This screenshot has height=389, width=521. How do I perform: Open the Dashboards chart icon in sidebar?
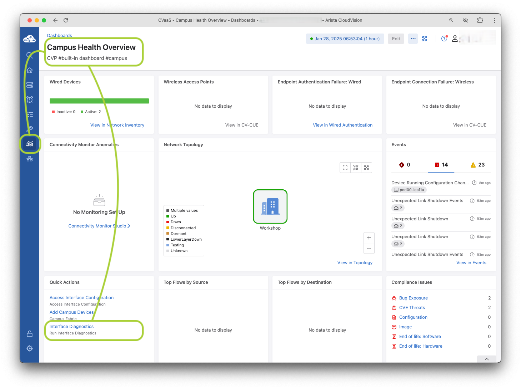30,144
